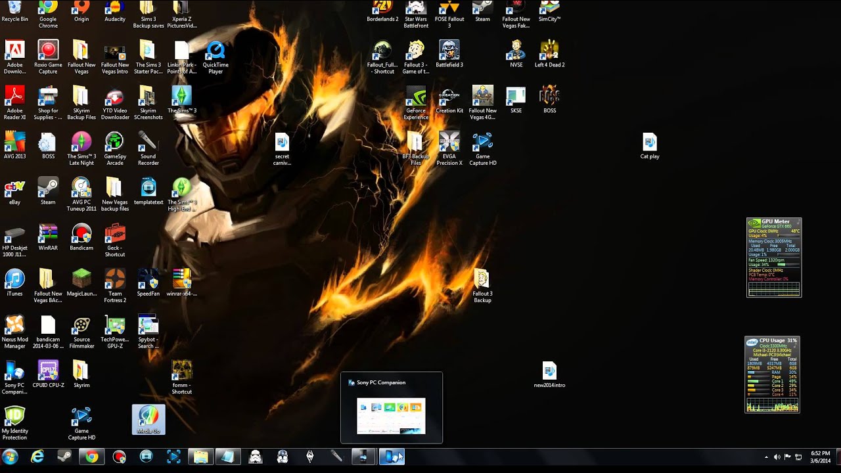Select the Cat play video file
This screenshot has height=473, width=841.
point(650,145)
